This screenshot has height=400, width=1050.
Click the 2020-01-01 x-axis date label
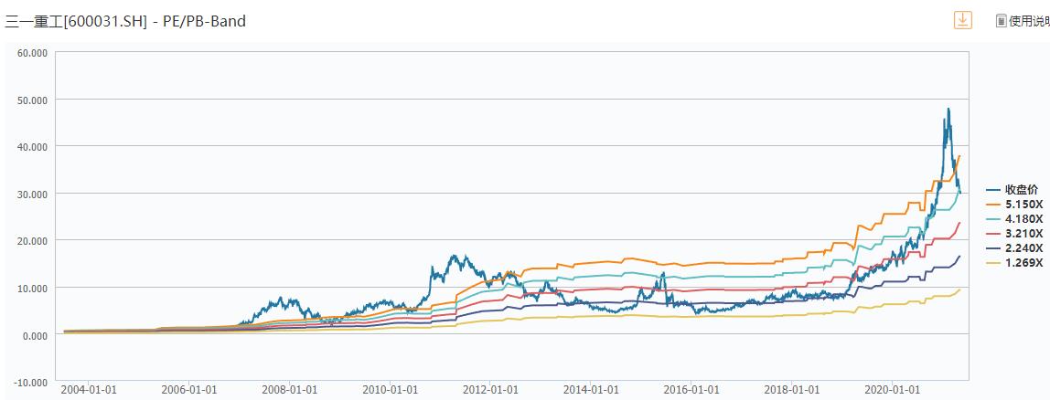point(891,390)
